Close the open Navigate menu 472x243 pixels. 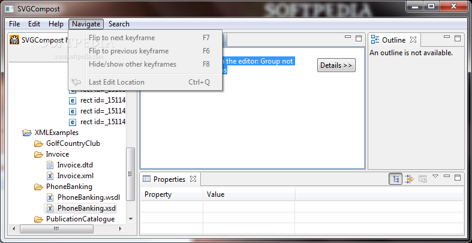(x=86, y=24)
